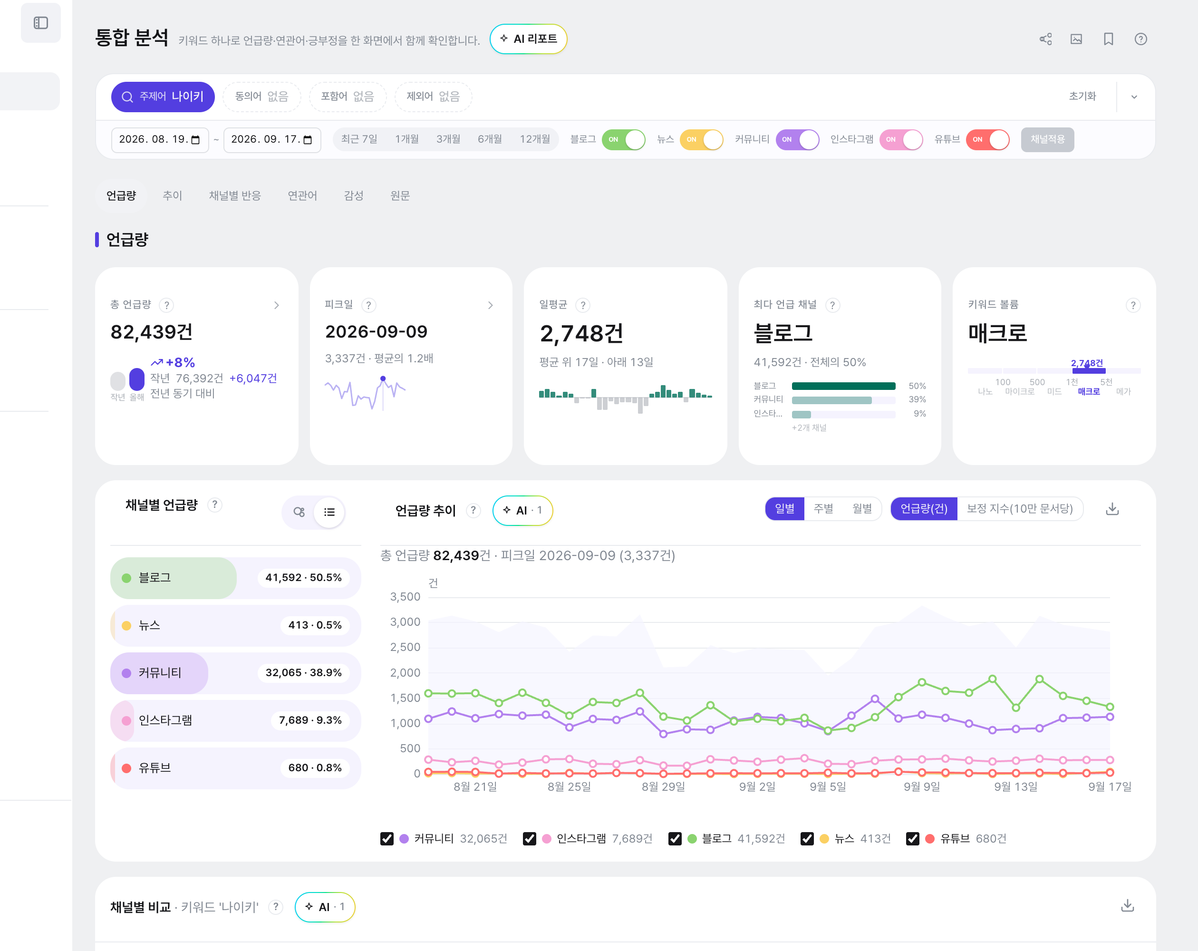Expand the search filter panel chevron
1198x951 pixels.
coord(1134,97)
